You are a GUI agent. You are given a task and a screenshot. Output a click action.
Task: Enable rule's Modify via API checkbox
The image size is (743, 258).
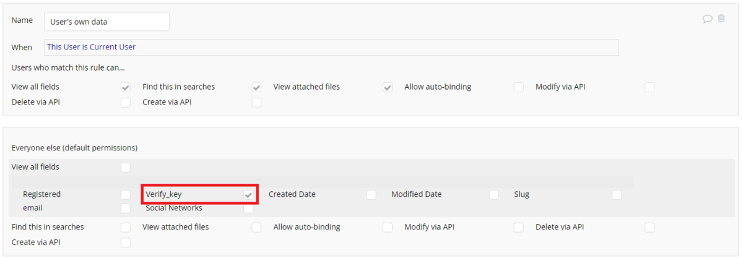click(x=650, y=87)
